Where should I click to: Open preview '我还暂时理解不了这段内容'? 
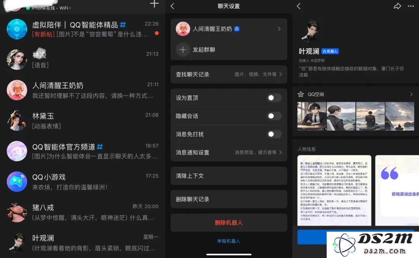click(x=93, y=96)
